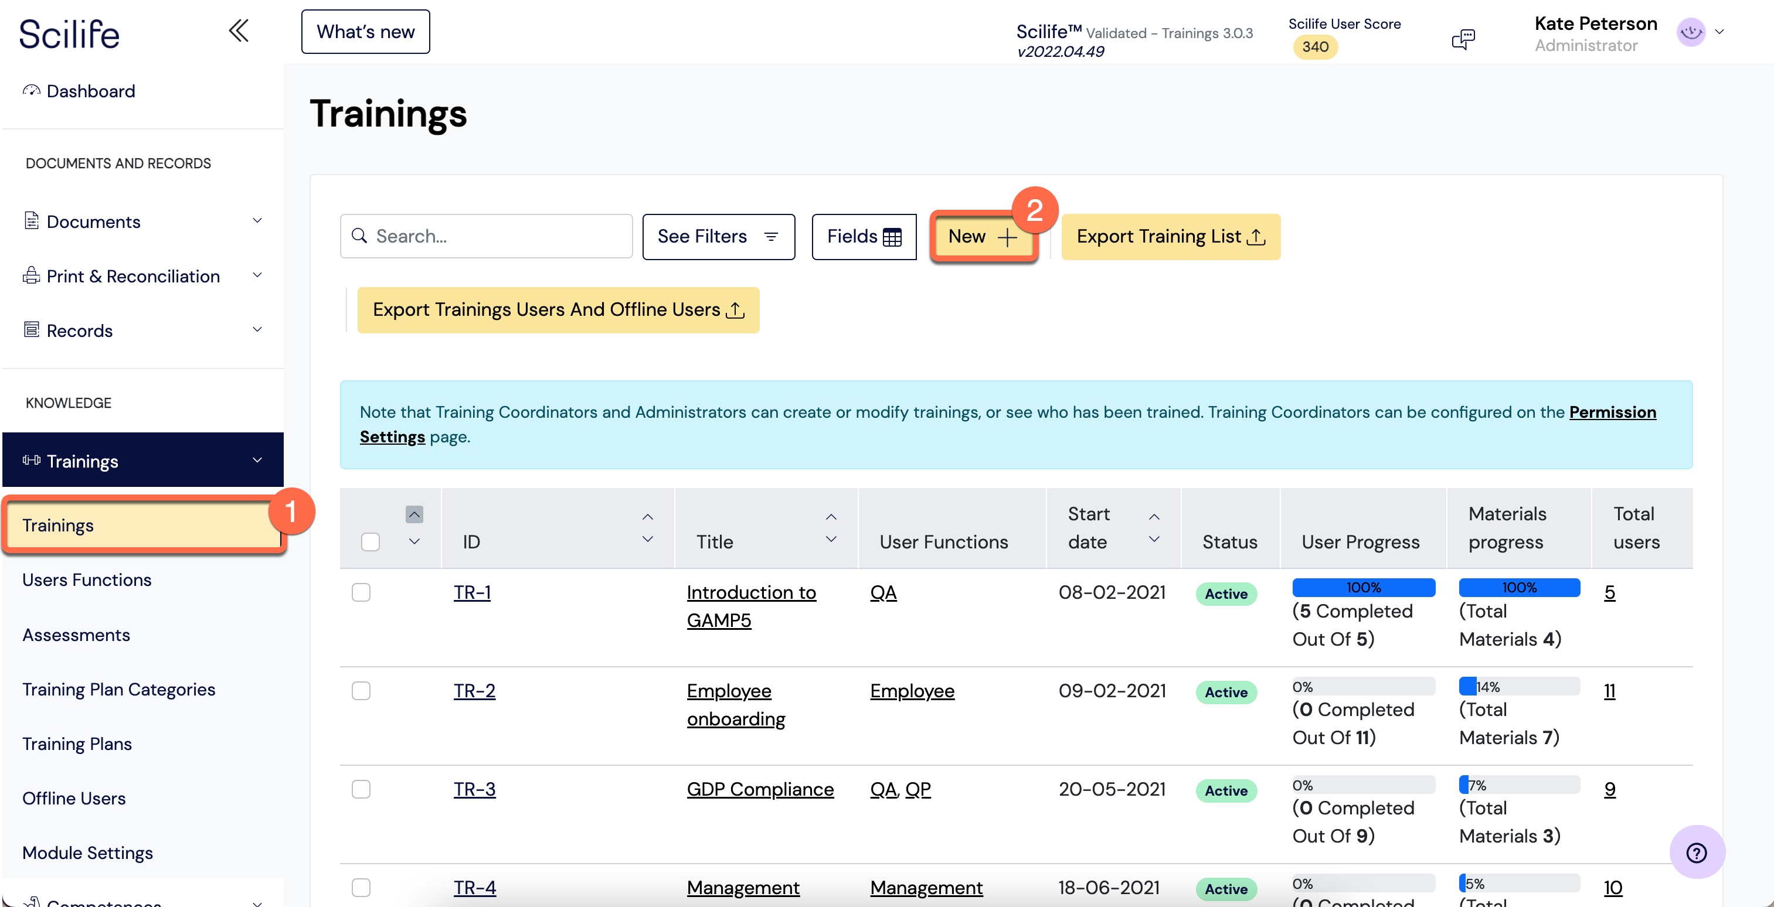Click checkbox-column up arrow button
1774x907 pixels.
pos(414,514)
